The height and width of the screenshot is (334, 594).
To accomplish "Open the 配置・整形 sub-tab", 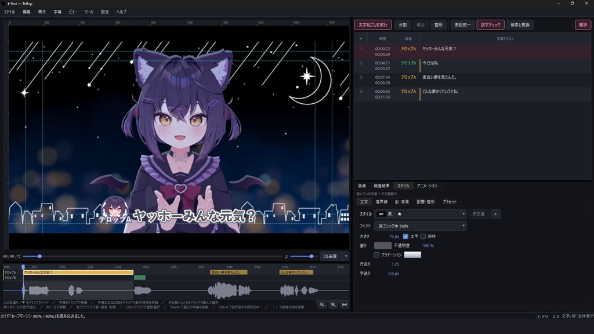I will pos(425,202).
